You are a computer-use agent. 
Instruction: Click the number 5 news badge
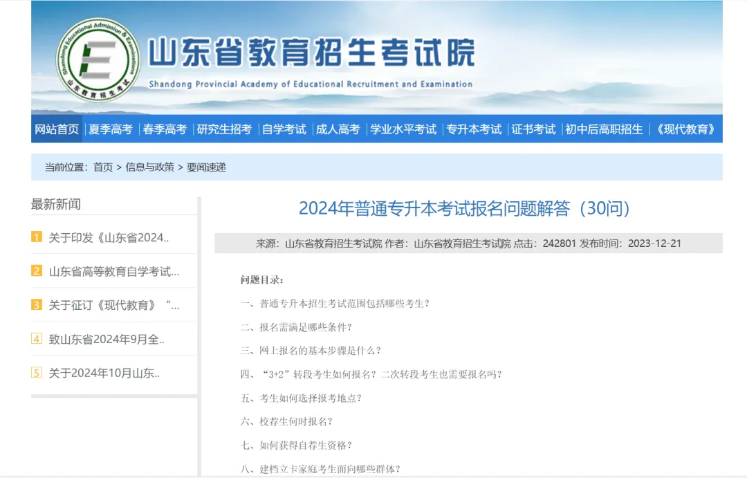point(37,373)
